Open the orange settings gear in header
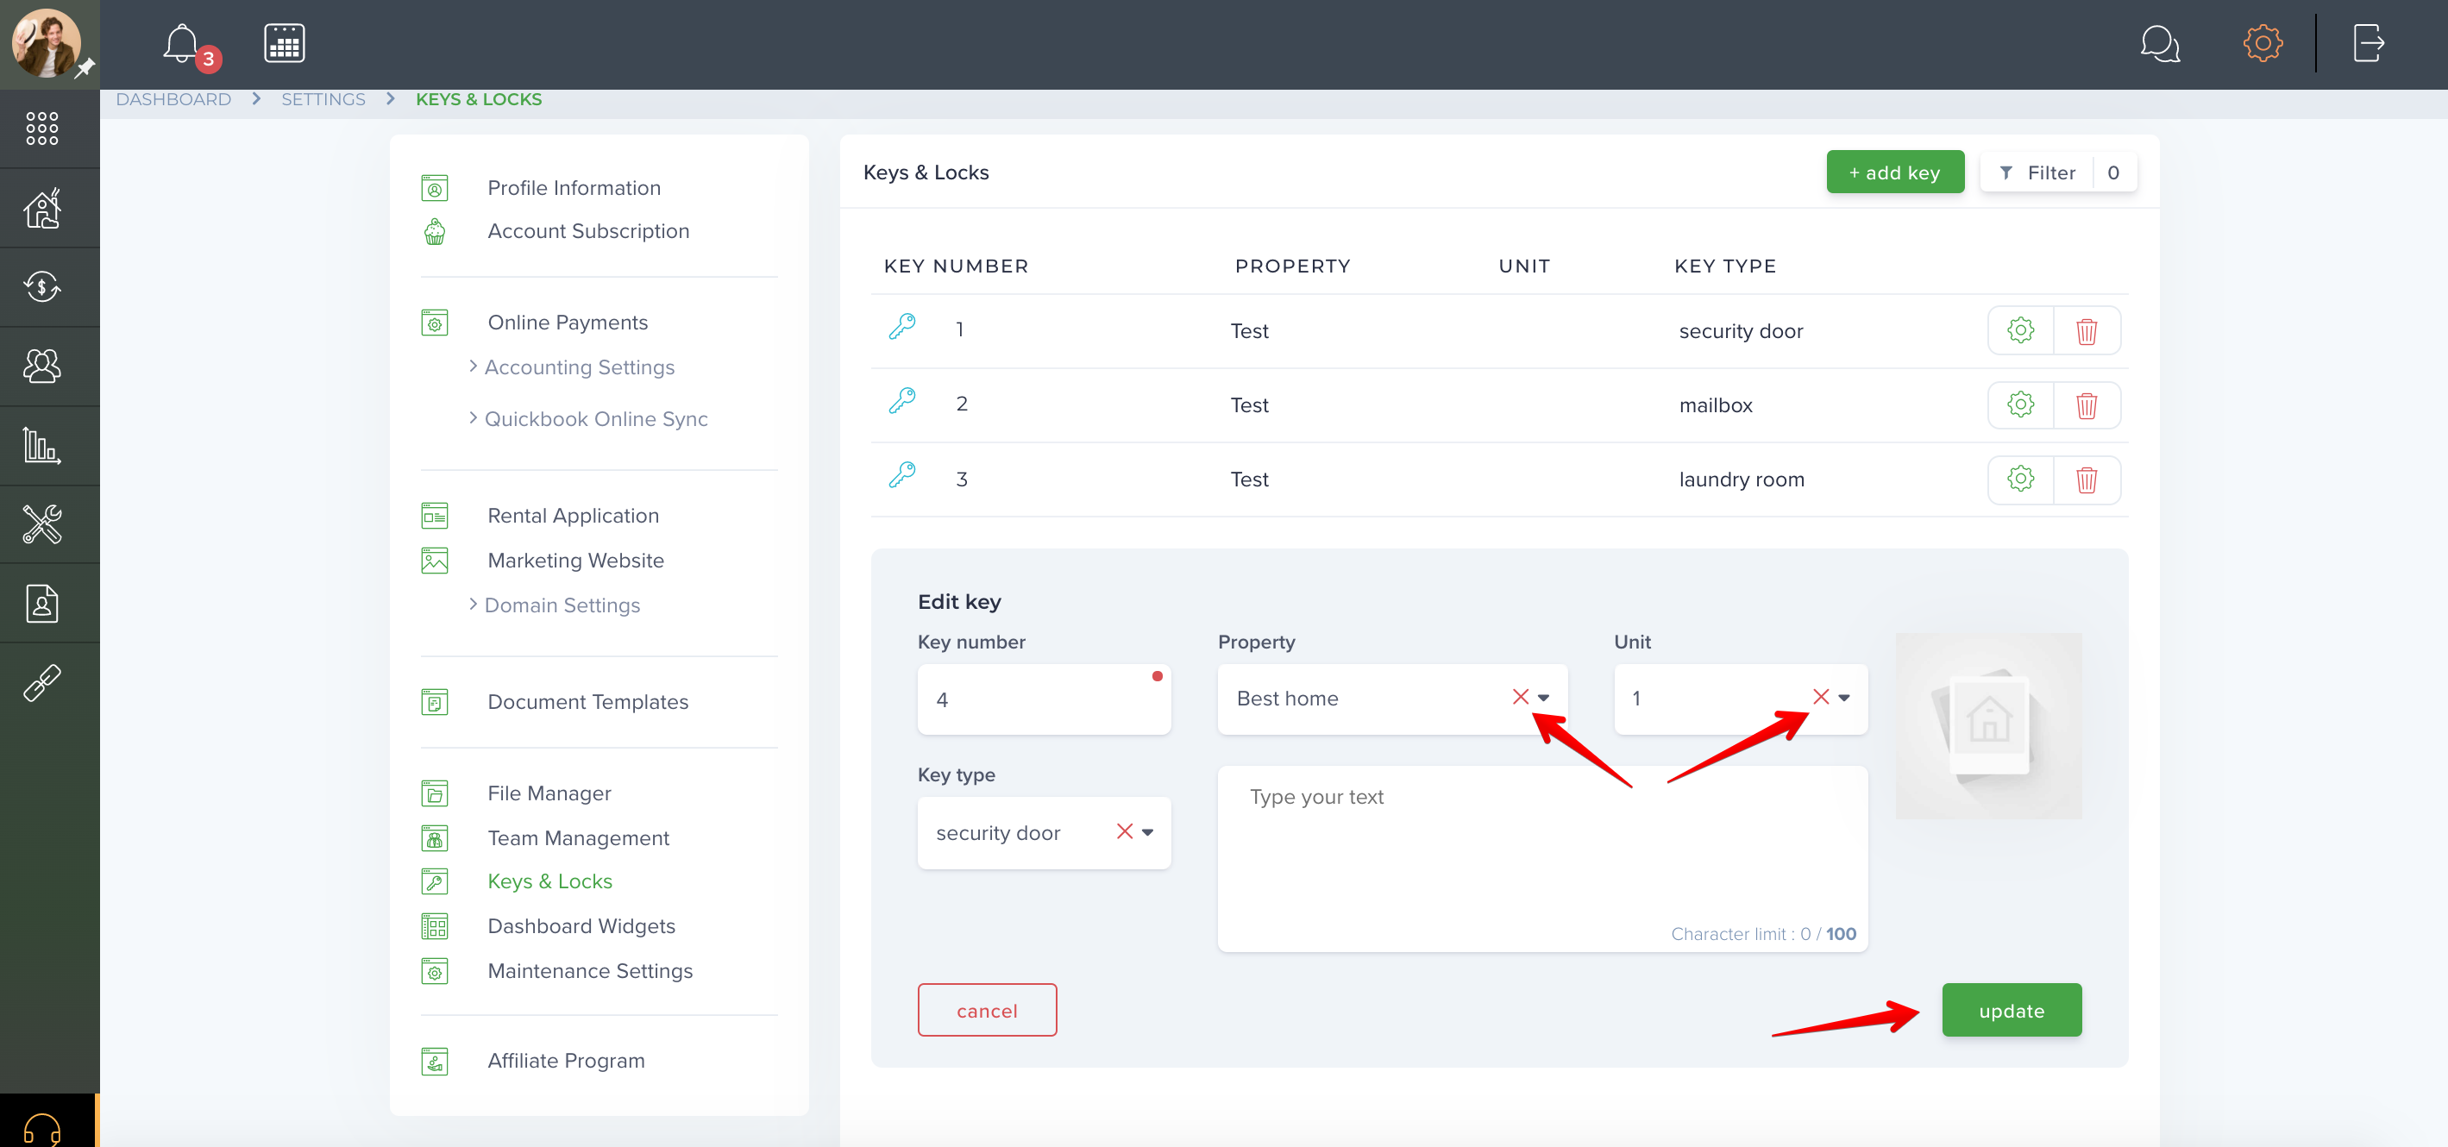This screenshot has height=1147, width=2448. (x=2263, y=44)
